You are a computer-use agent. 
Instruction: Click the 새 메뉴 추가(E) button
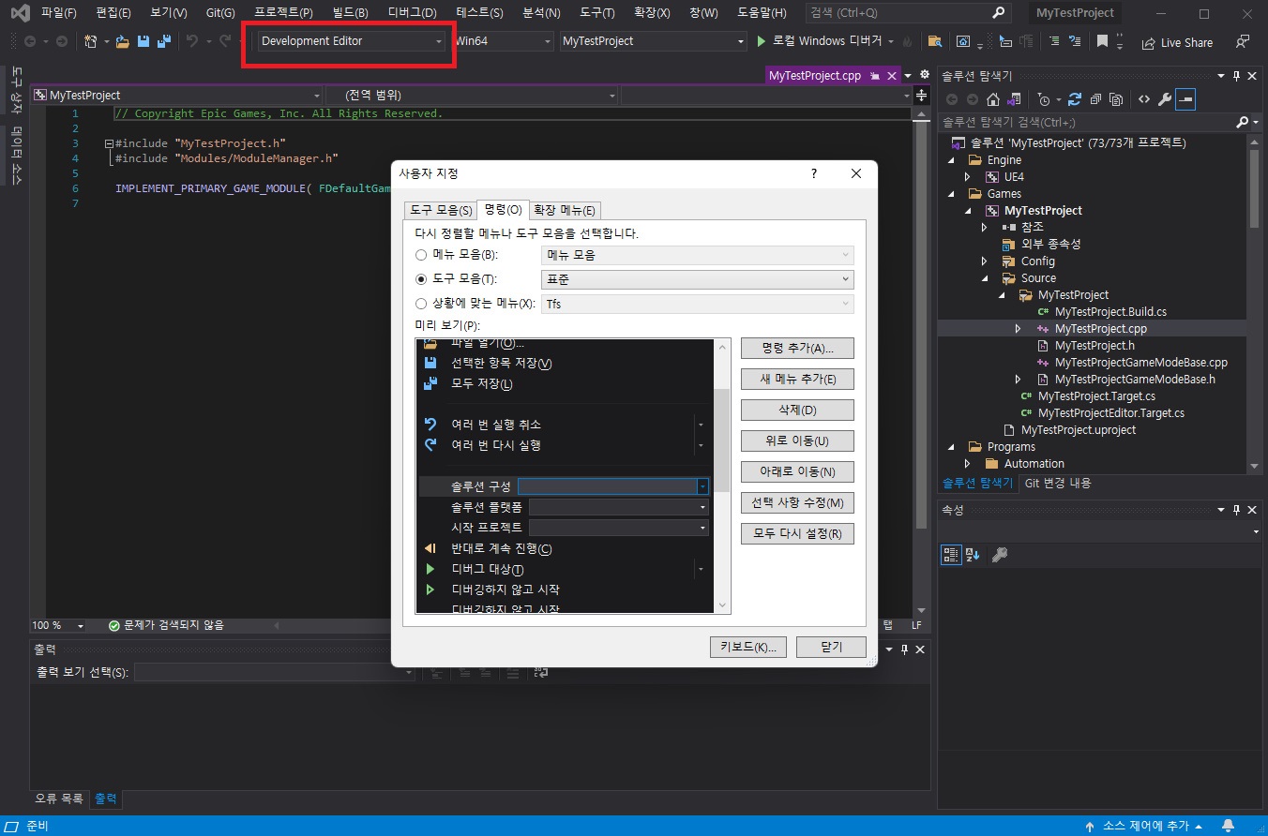click(797, 379)
